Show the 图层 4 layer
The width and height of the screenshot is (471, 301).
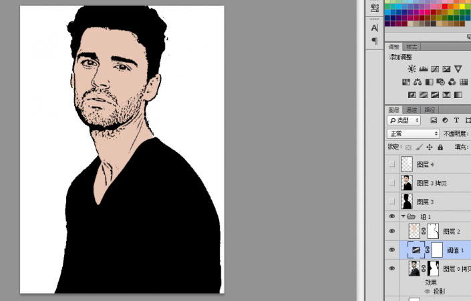(x=391, y=164)
